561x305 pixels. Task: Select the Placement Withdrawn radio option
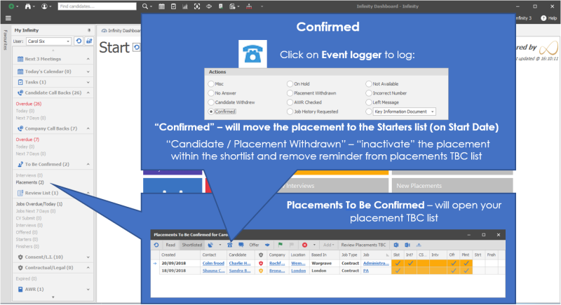tap(290, 92)
